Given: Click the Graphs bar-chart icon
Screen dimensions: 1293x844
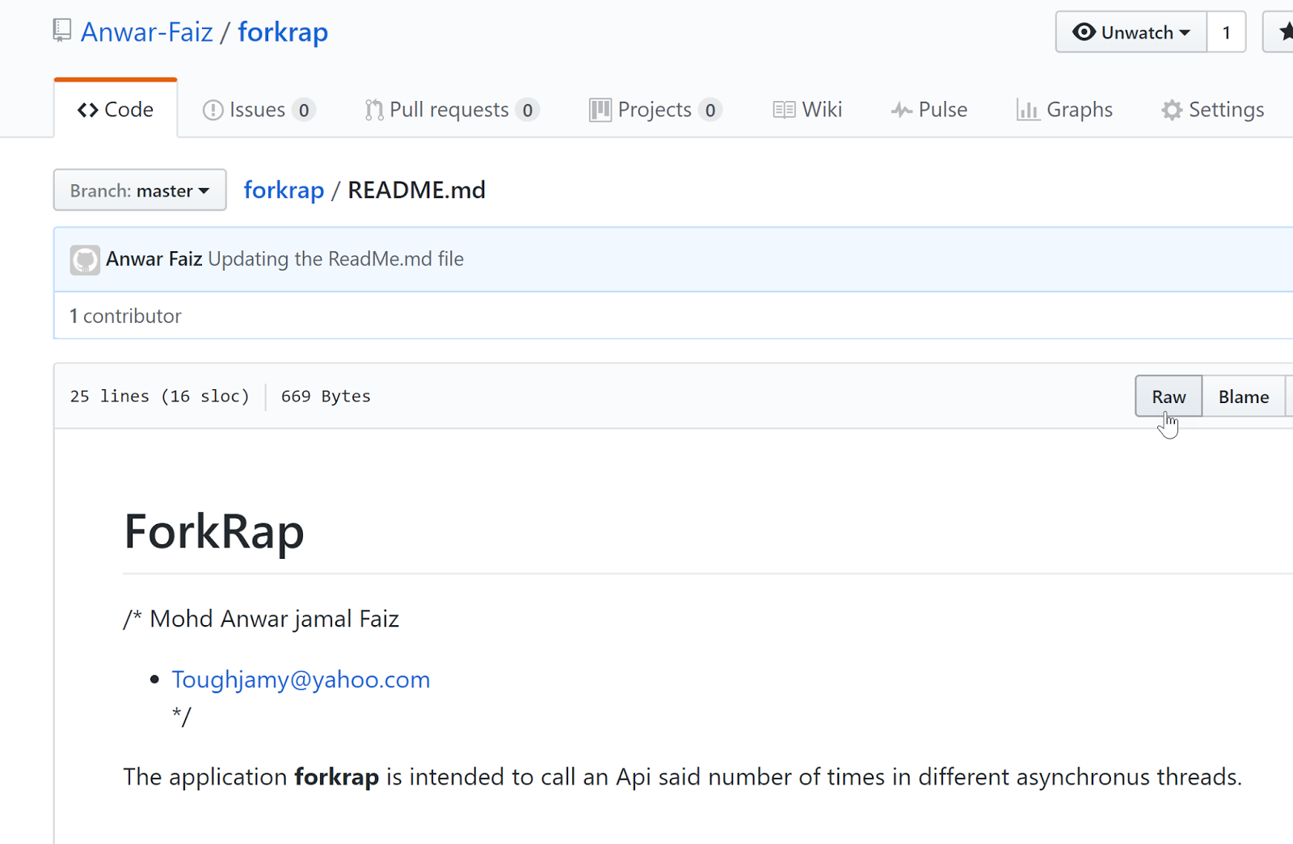Looking at the screenshot, I should pos(1027,109).
